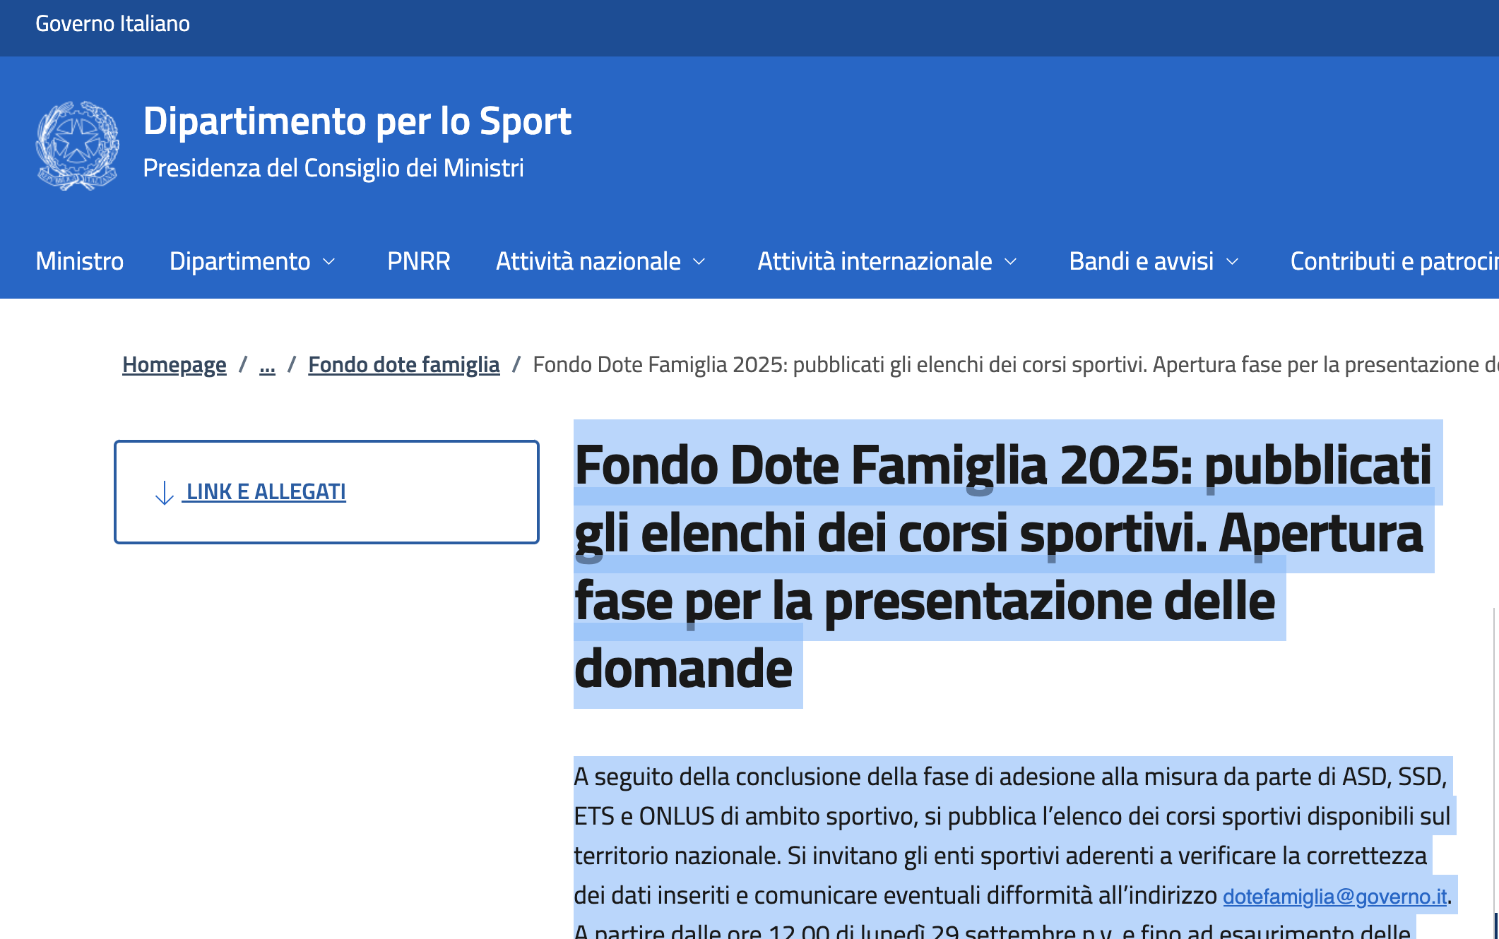This screenshot has height=939, width=1499.
Task: Click the Governo Italiano top link
Action: [112, 23]
